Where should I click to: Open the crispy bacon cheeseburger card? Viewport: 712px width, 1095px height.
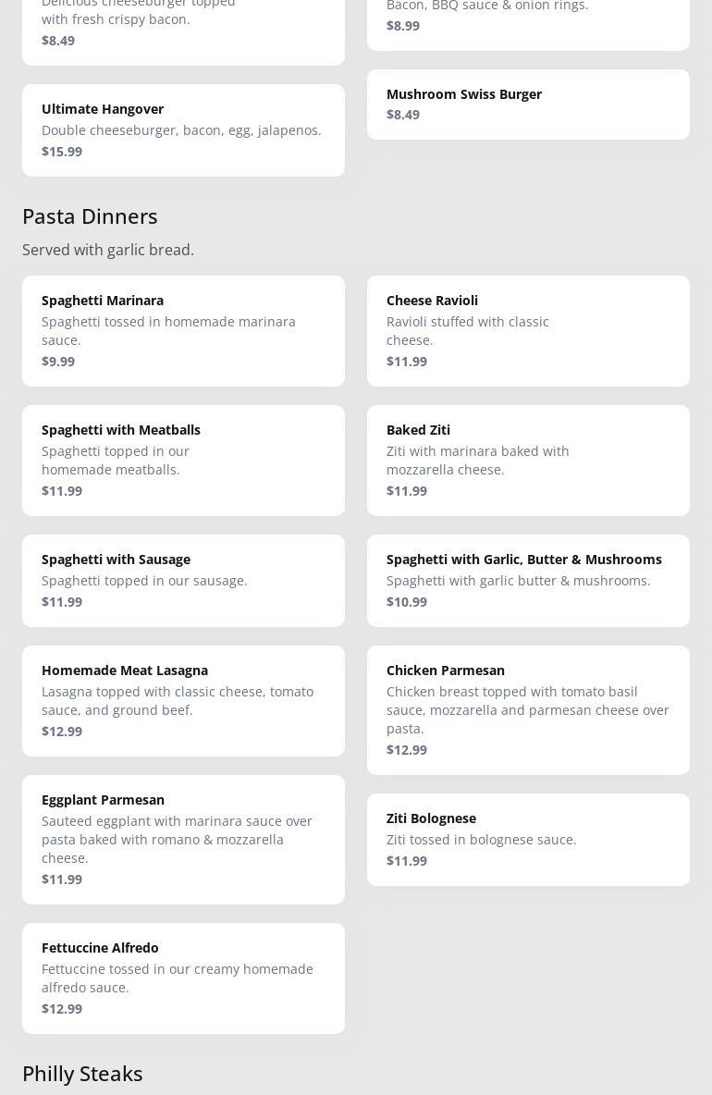point(183,28)
